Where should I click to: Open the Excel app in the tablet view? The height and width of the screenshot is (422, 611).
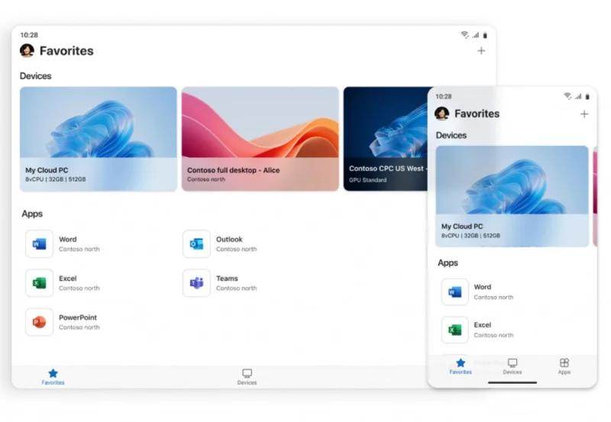(x=39, y=283)
